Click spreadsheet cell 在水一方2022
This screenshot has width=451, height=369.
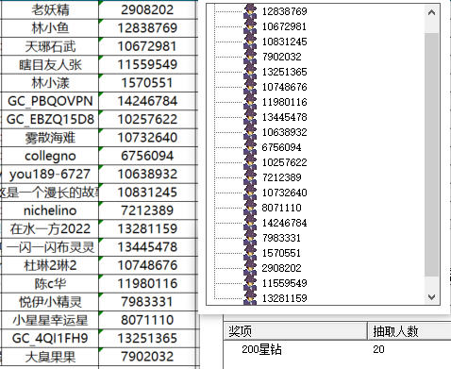click(x=50, y=228)
